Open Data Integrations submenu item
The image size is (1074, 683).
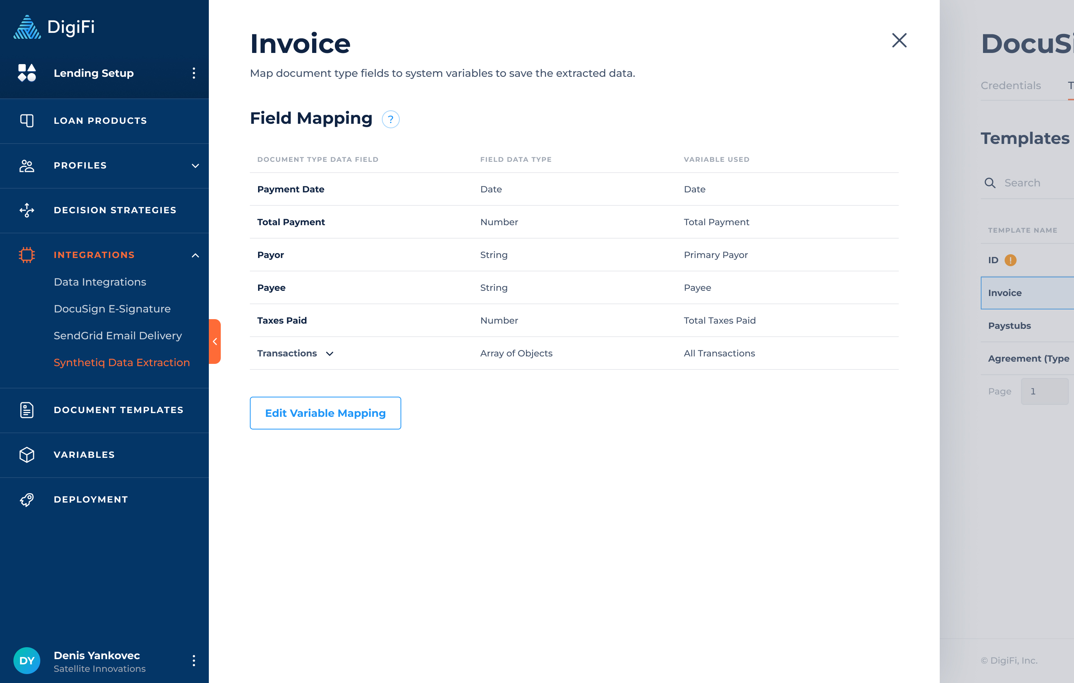pyautogui.click(x=100, y=282)
